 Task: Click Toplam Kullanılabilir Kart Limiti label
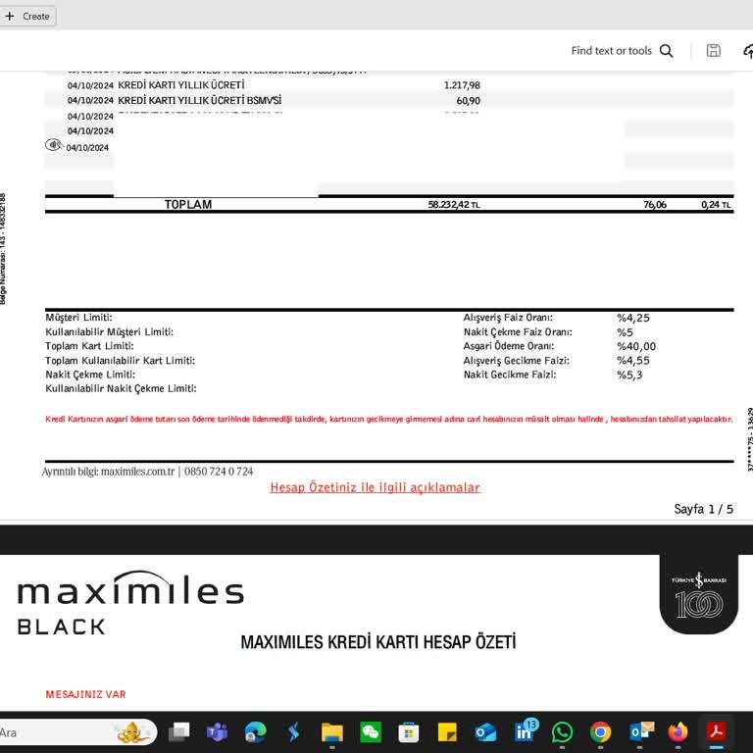(x=120, y=360)
